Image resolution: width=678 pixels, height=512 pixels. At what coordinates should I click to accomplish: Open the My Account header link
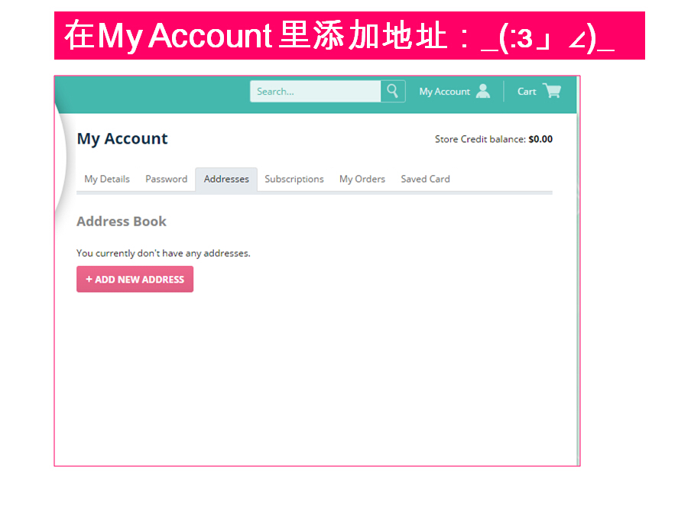444,92
